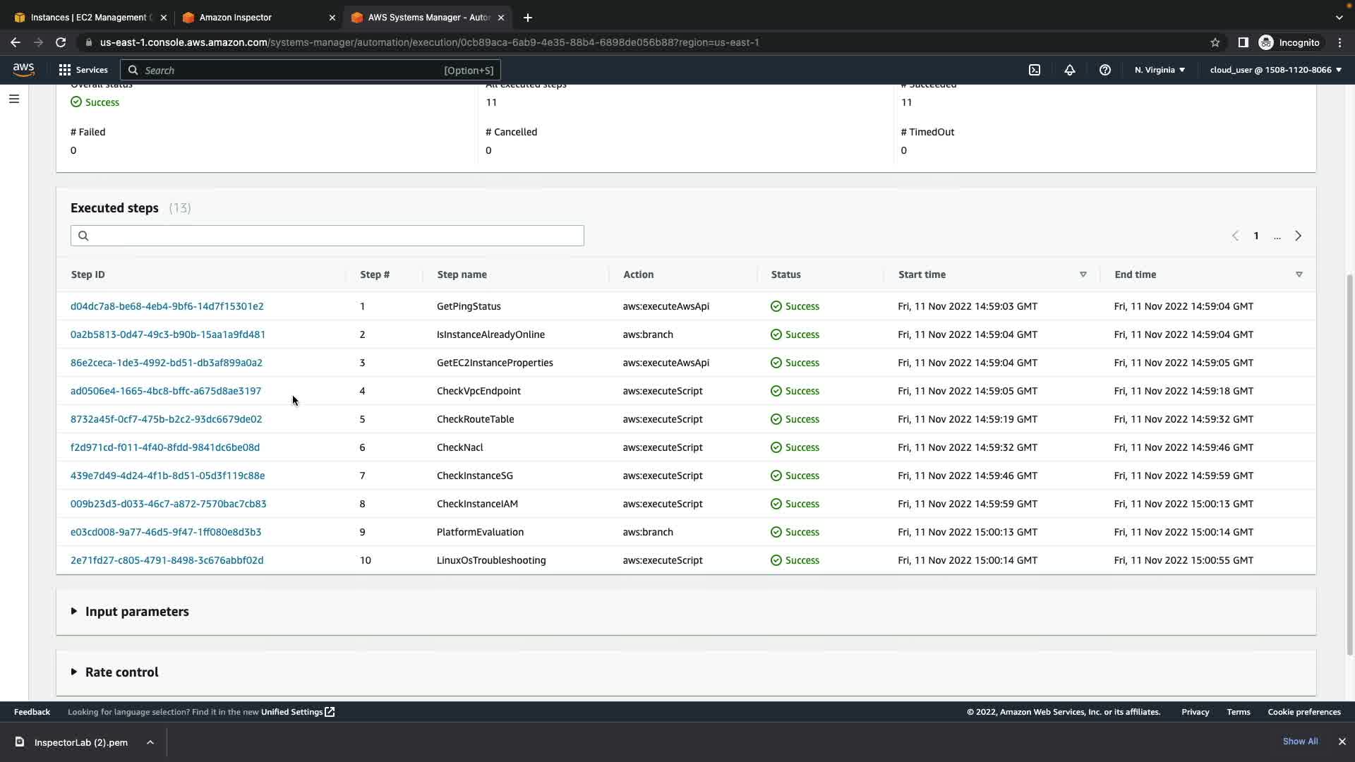
Task: Open the help question mark icon
Action: point(1105,70)
